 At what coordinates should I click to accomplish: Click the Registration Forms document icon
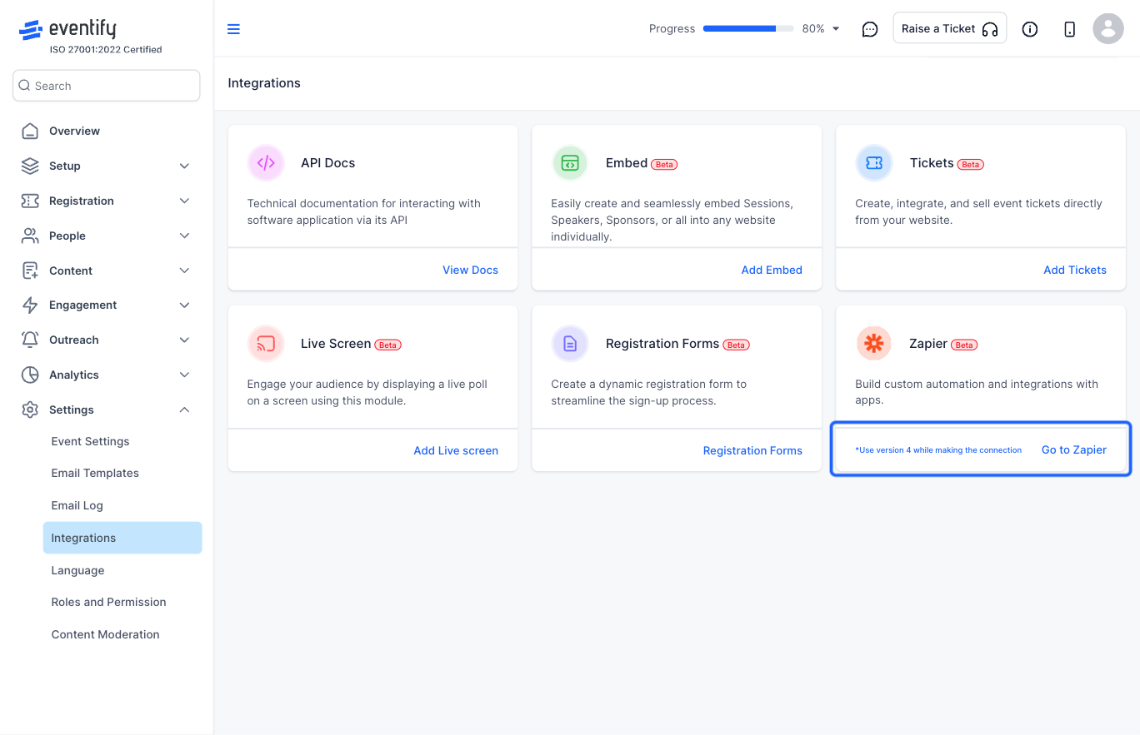click(x=570, y=344)
